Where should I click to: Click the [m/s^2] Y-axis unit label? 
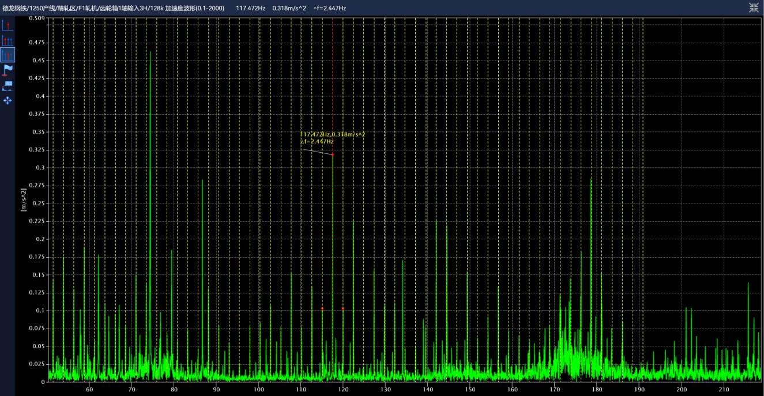pos(23,199)
